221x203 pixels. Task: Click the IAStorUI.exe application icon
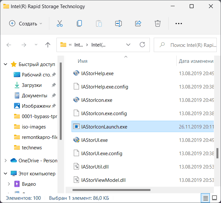click(76, 140)
